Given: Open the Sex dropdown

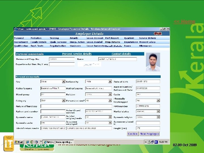Looking at the screenshot, I should click(x=63, y=81).
